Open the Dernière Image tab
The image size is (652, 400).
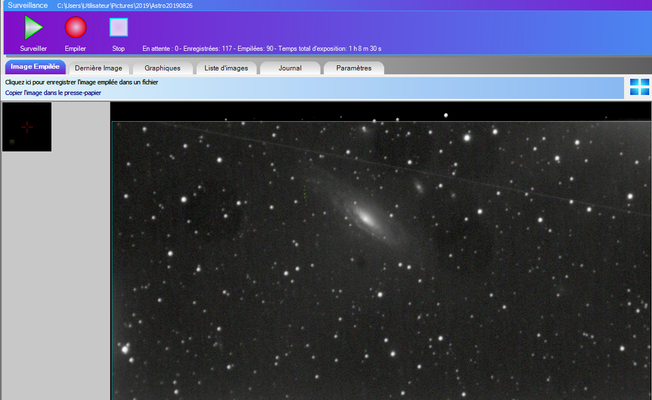point(98,68)
